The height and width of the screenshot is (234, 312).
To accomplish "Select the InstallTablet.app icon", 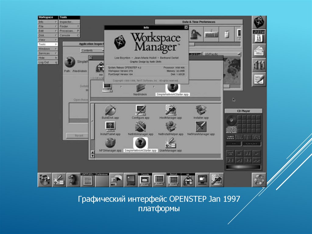I will [110, 126].
